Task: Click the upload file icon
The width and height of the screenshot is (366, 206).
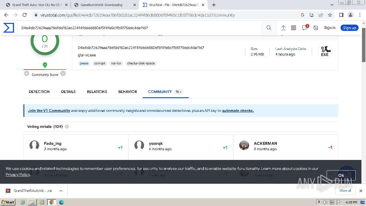Action: pos(283,28)
